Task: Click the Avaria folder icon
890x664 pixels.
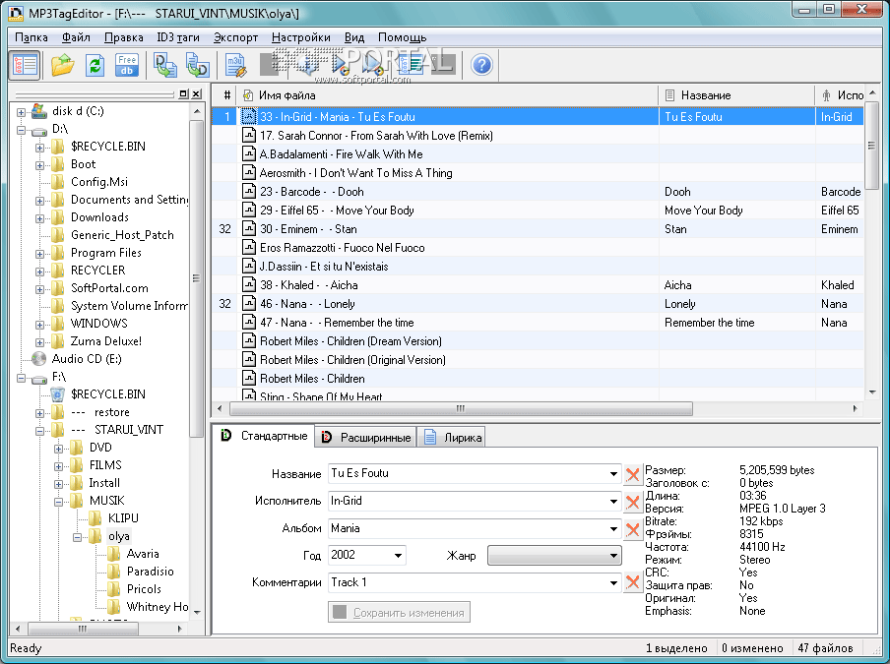Action: coord(113,554)
